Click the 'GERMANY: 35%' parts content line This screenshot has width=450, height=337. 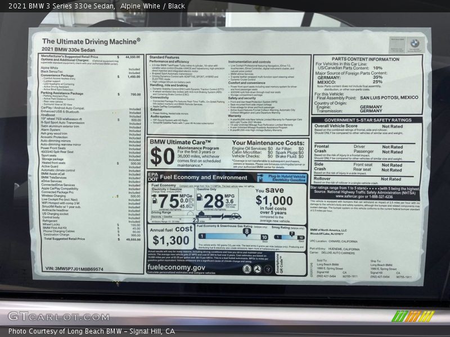(x=350, y=78)
